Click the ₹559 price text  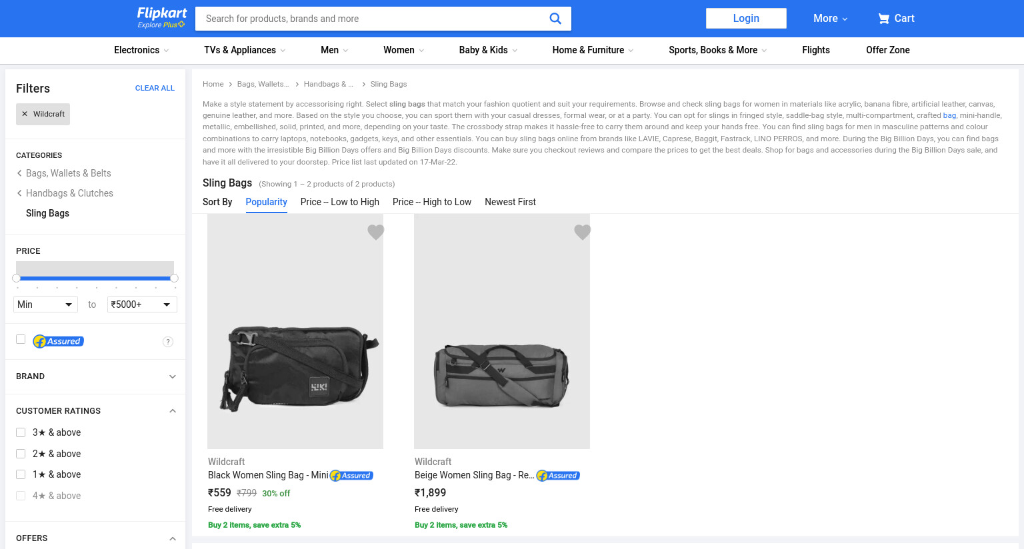[219, 493]
